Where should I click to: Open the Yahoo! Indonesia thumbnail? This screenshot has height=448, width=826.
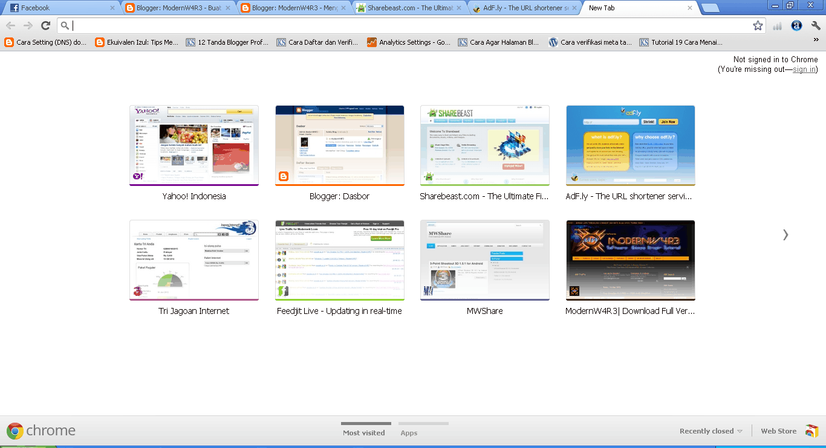[x=194, y=146]
